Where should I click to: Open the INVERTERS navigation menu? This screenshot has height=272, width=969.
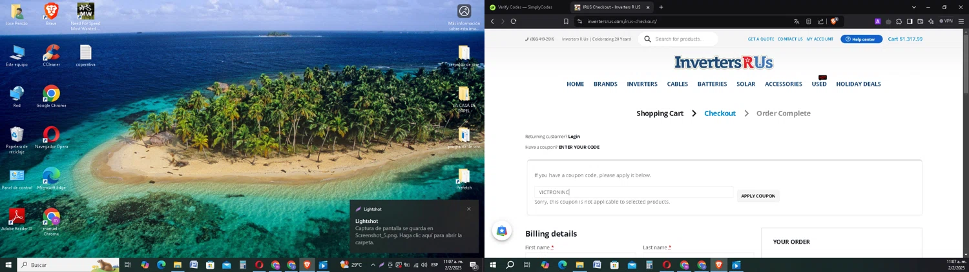642,84
